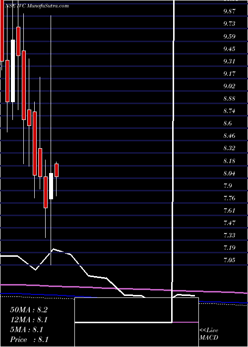
Task: Click the 9.31 price axis label
Action: coord(229,61)
